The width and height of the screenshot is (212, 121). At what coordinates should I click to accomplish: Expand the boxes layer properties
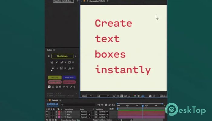pyautogui.click(x=57, y=117)
